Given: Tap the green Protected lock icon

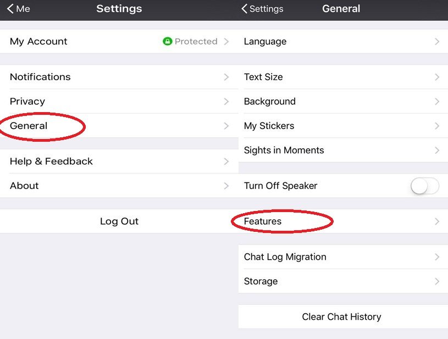Looking at the screenshot, I should (x=168, y=41).
